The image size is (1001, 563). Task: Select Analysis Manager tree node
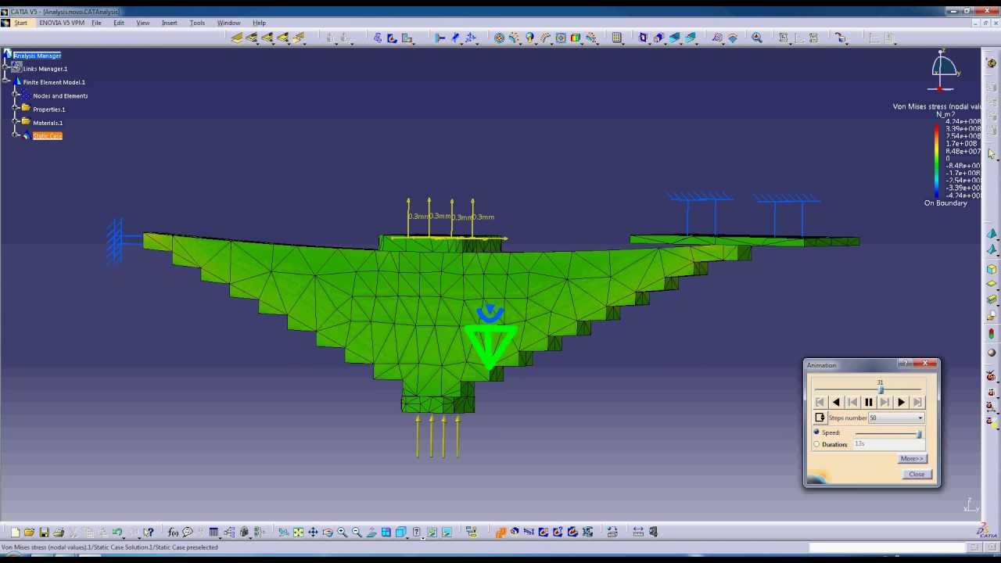[37, 56]
